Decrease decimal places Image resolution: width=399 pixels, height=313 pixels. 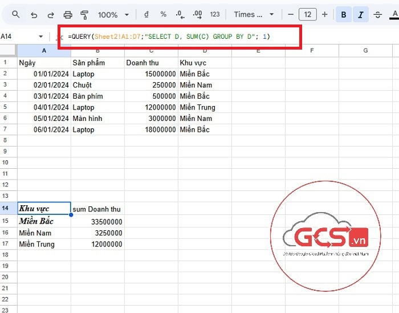[180, 14]
